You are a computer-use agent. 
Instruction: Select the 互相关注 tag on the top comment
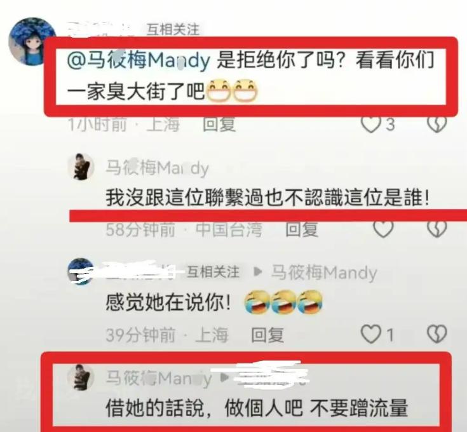173,29
